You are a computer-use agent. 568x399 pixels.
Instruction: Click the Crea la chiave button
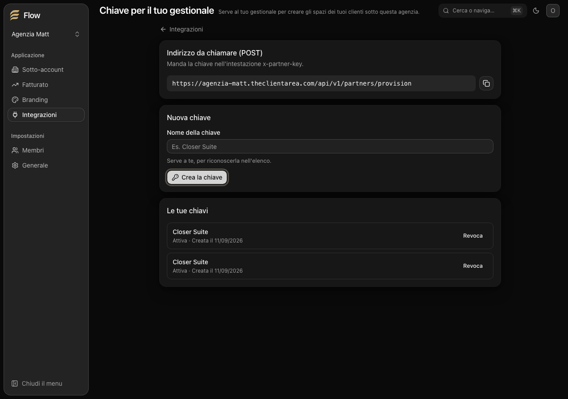[197, 177]
